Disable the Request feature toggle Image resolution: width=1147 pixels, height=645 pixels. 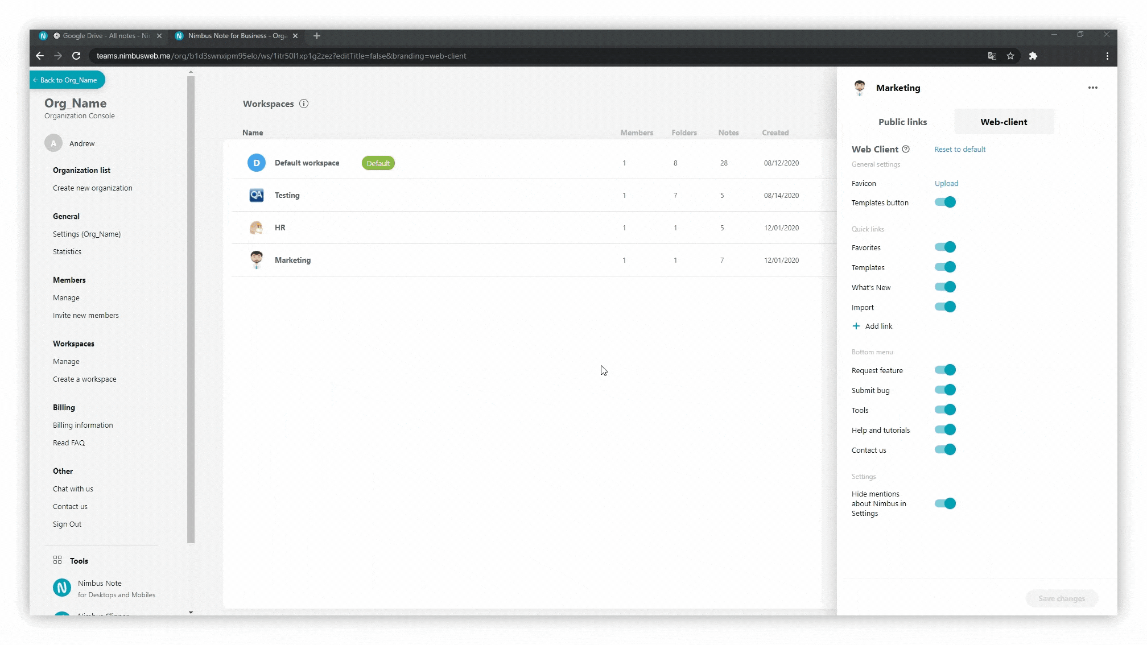[x=945, y=370]
